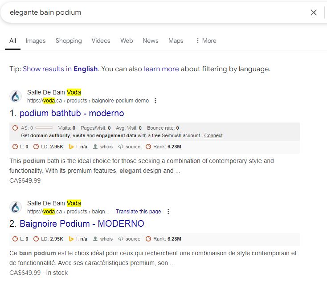Click the Bing I: n/a icon in result 2
This screenshot has width=327, height=282.
71,239
